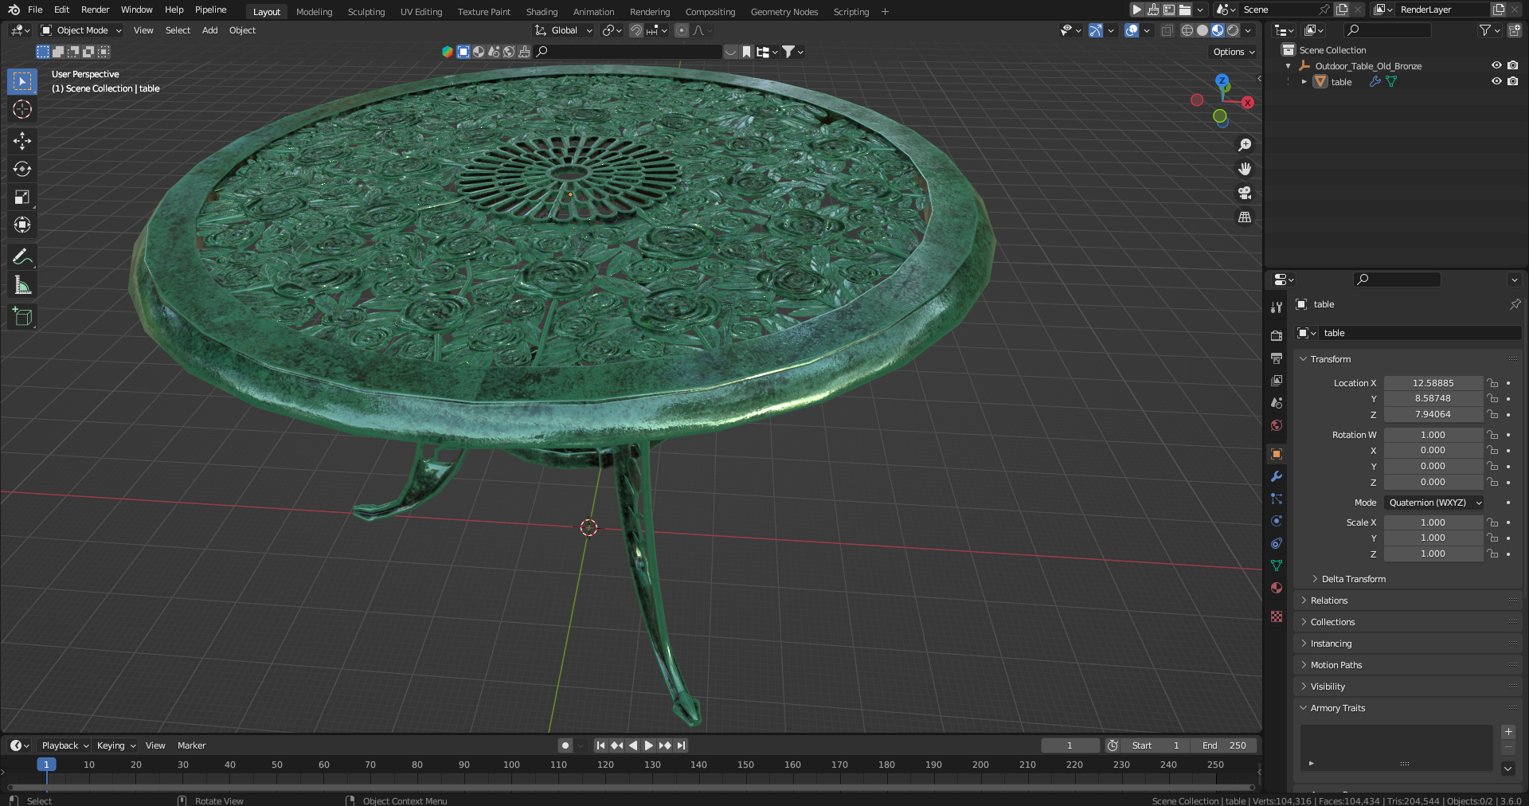
Task: Open the Keying popover
Action: coord(115,745)
